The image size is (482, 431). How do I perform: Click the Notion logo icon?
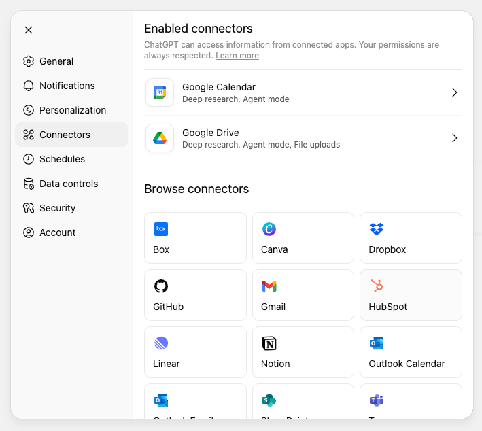click(x=269, y=343)
